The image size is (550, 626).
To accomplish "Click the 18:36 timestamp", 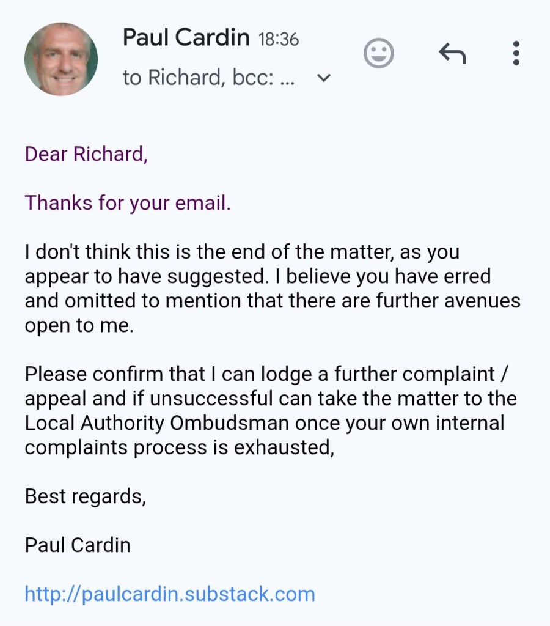I will click(279, 40).
